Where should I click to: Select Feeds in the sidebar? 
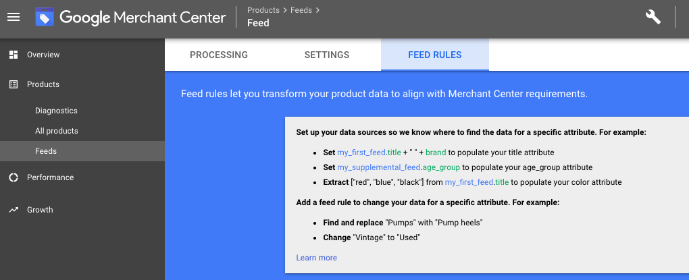(x=46, y=151)
